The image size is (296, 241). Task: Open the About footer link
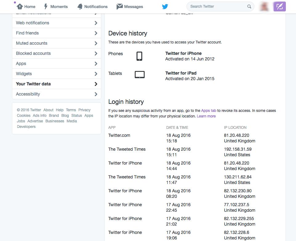click(48, 110)
